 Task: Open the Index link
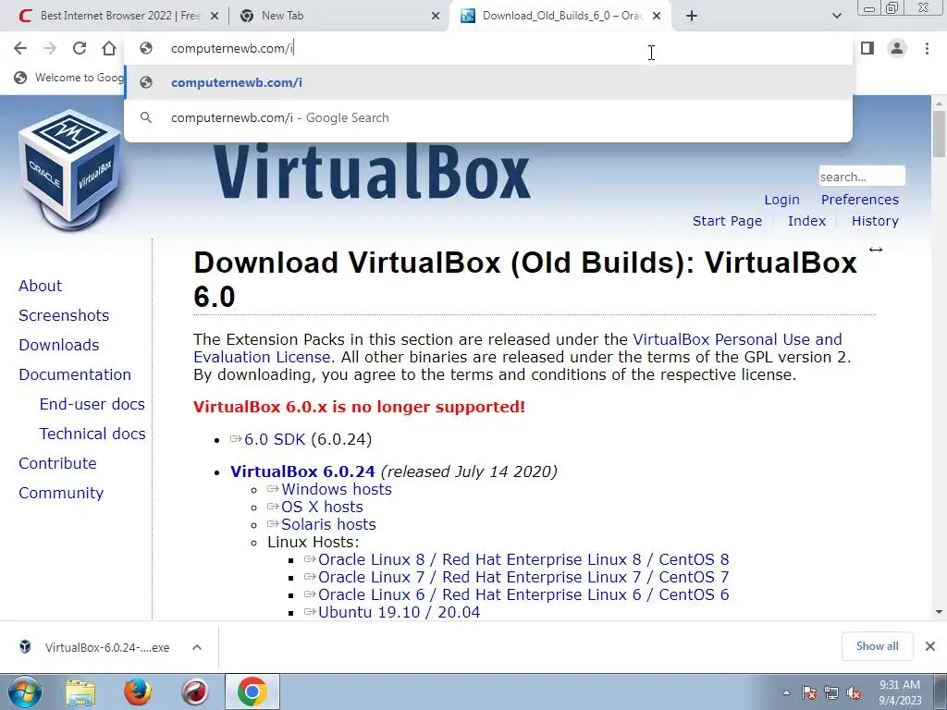pos(806,221)
